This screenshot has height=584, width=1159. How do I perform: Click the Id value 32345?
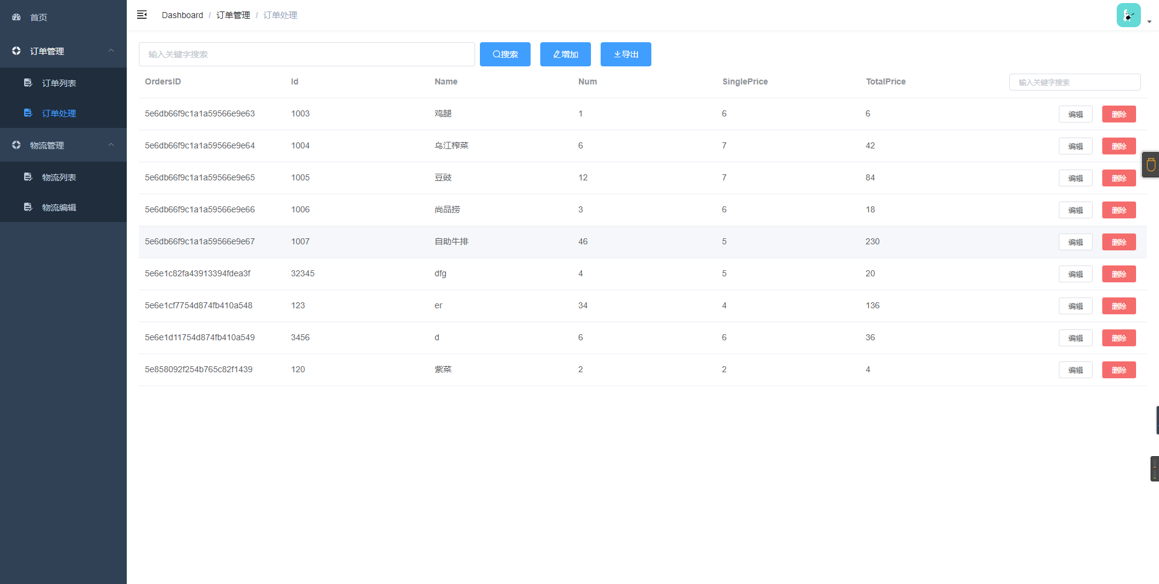(302, 273)
